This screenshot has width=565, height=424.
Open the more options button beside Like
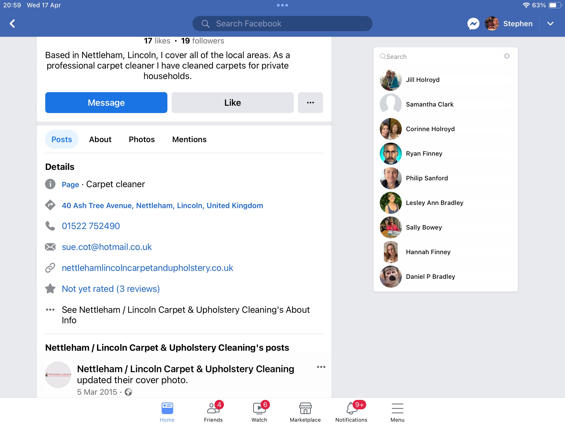[x=310, y=103]
